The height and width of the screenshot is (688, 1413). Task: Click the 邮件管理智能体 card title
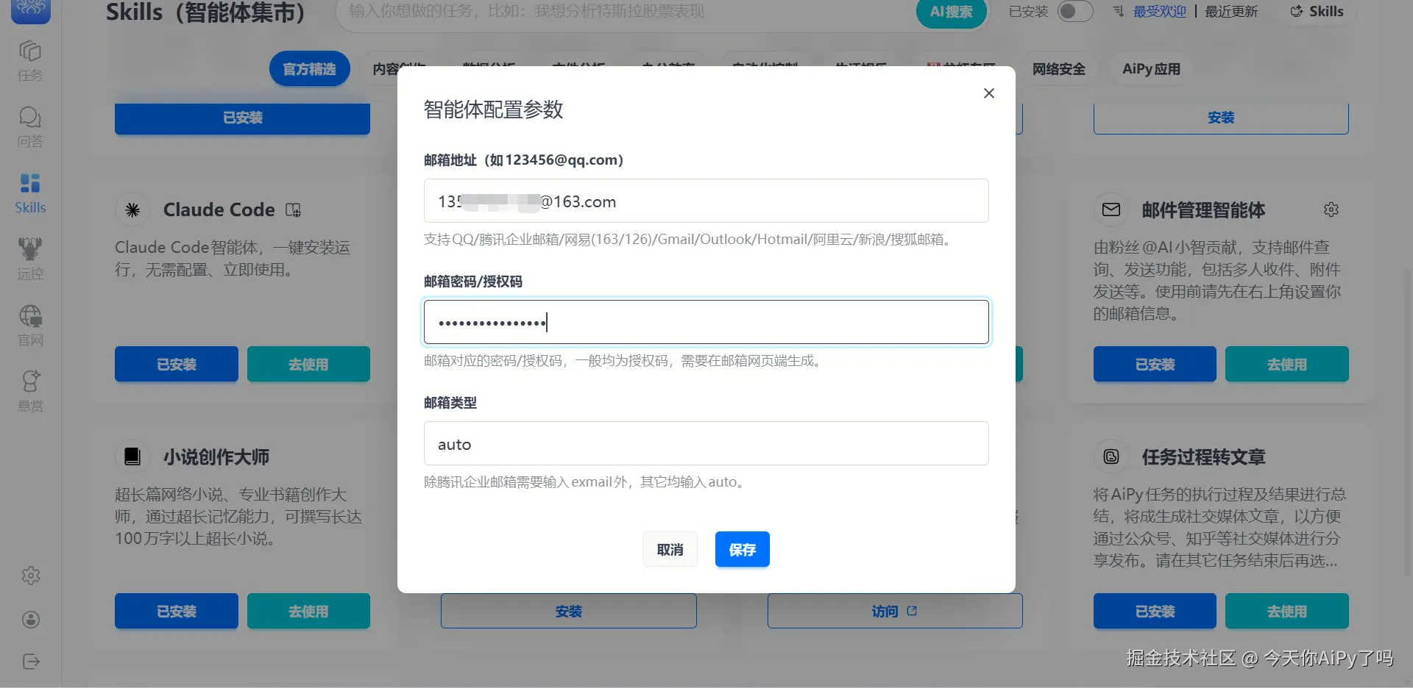tap(1203, 210)
